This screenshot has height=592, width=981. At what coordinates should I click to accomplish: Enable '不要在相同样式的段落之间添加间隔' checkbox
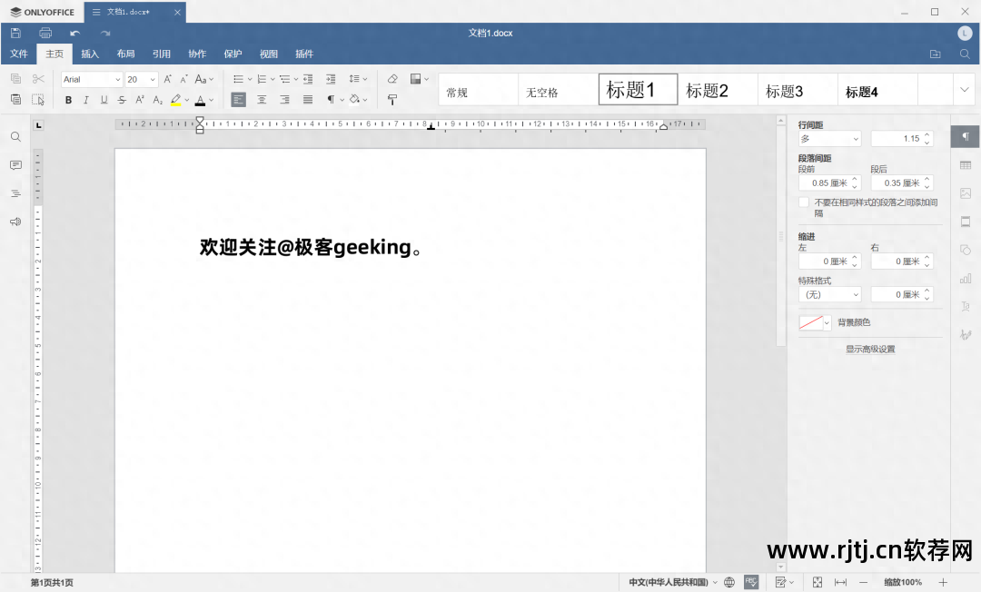point(804,202)
